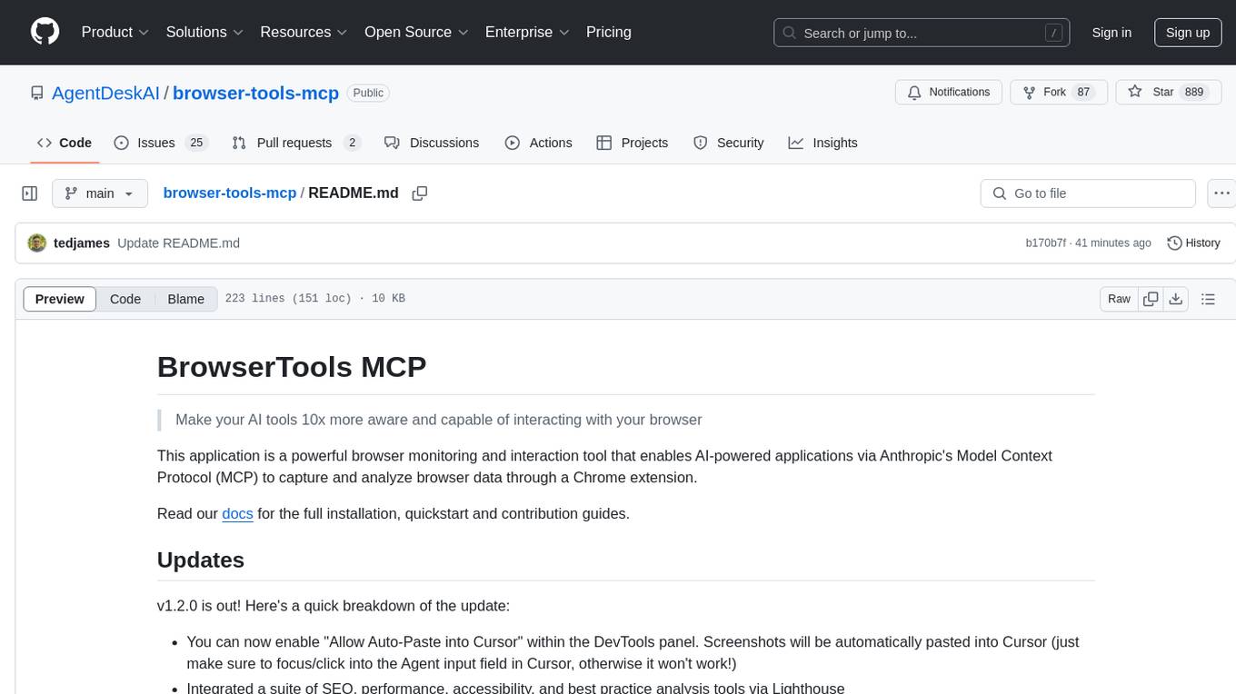Open the tedjames author link
Screen dimensions: 1236x694
[82, 243]
